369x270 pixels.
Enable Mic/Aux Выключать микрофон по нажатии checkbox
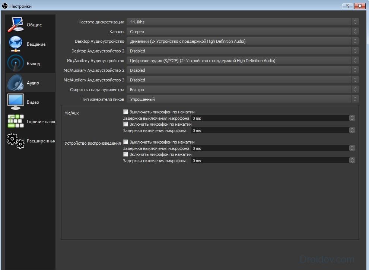pyautogui.click(x=125, y=112)
